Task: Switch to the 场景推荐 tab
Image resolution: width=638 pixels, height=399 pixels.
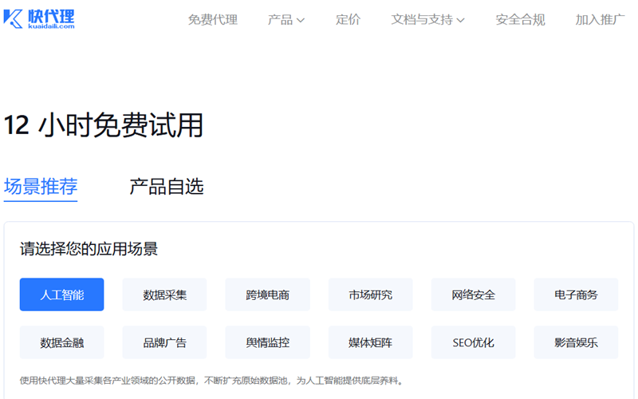Action: (x=41, y=187)
